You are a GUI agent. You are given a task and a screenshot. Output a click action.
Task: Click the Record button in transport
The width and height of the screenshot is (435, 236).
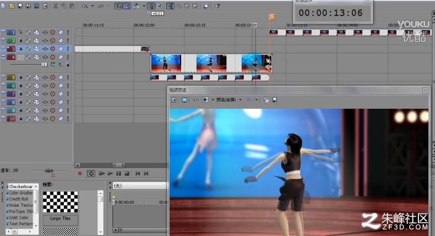pos(80,174)
